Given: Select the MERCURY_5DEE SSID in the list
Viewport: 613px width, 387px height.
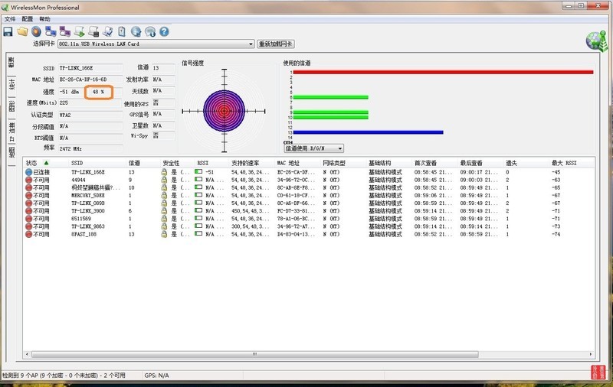Looking at the screenshot, I should pyautogui.click(x=88, y=196).
